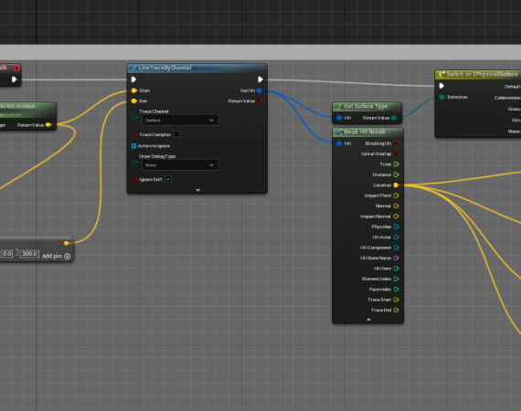
Task: Click the Impact Normal output pin
Action: pos(396,216)
